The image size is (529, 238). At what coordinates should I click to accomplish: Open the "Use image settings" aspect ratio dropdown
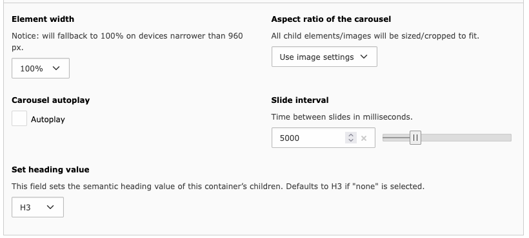click(x=324, y=57)
